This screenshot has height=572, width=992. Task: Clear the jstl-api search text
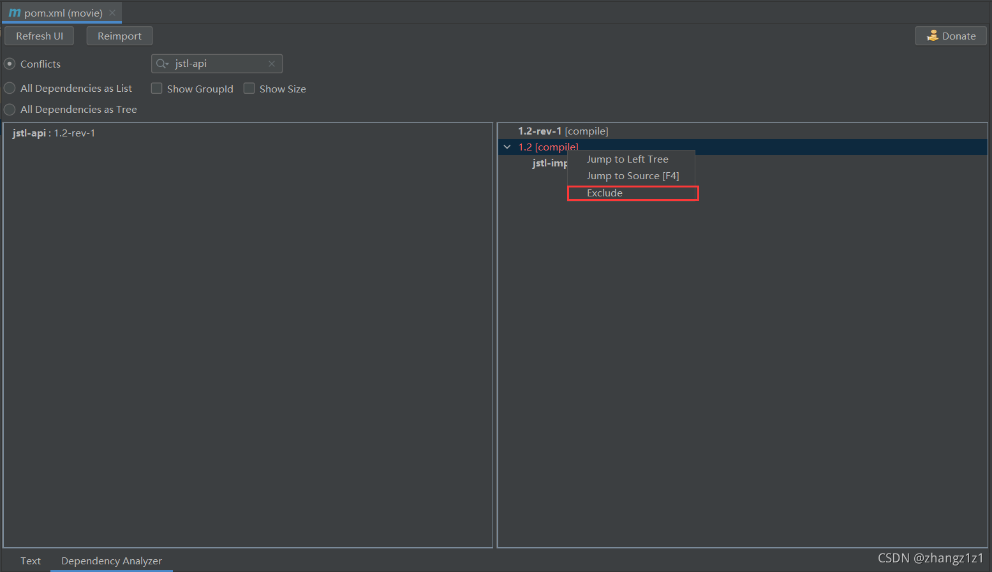coord(272,64)
